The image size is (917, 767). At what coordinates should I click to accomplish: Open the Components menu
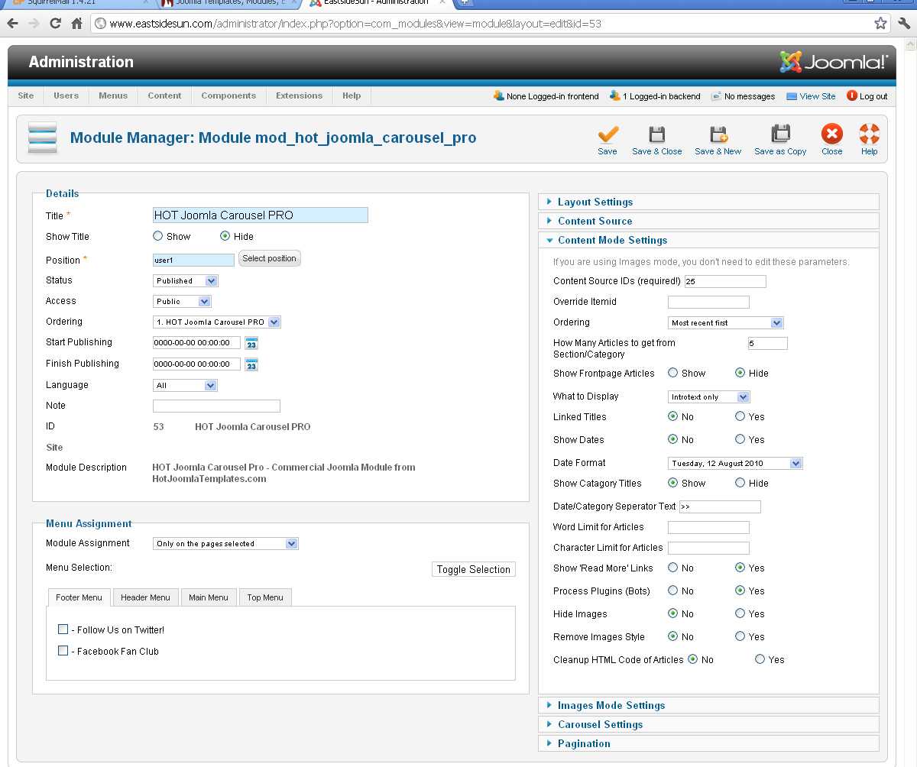click(x=228, y=95)
